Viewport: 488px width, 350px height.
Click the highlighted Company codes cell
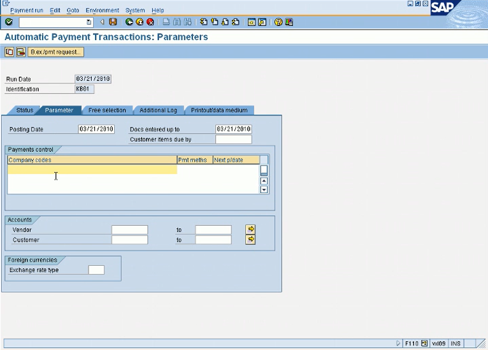pos(92,170)
